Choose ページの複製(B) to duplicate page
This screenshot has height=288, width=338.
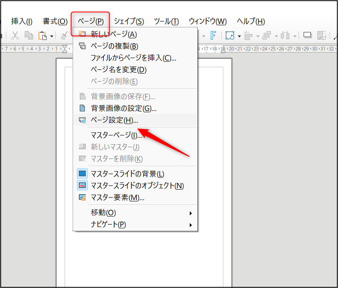pos(135,46)
